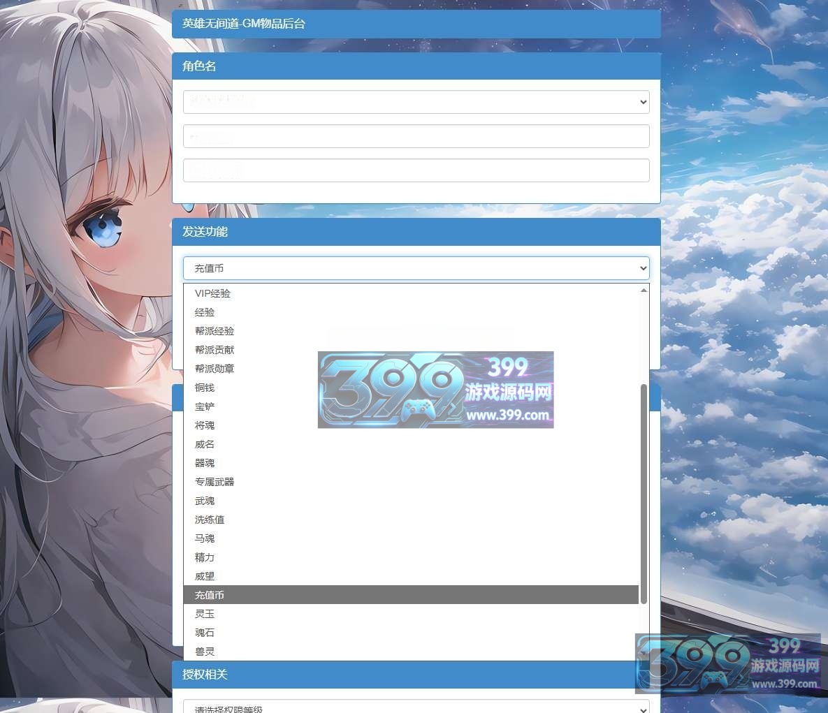This screenshot has height=713, width=828.
Task: Collapse the 充值币 send function dropdown
Action: 416,268
